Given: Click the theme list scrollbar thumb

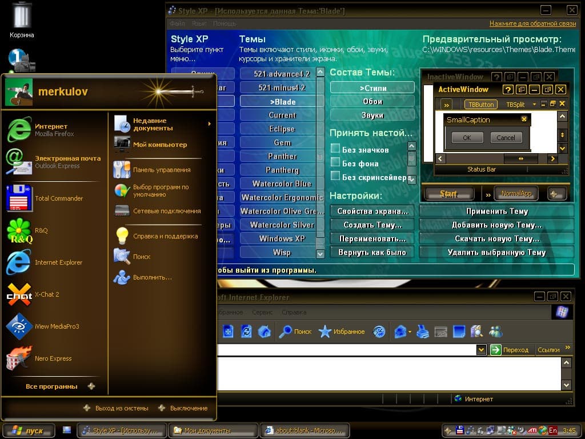Looking at the screenshot, I should pos(320,157).
